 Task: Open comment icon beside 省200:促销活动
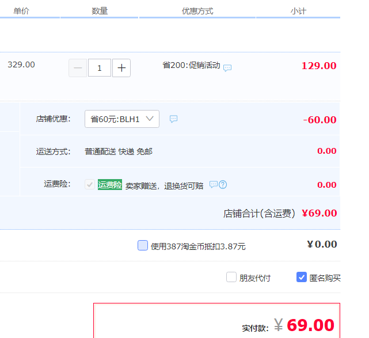[x=227, y=68]
